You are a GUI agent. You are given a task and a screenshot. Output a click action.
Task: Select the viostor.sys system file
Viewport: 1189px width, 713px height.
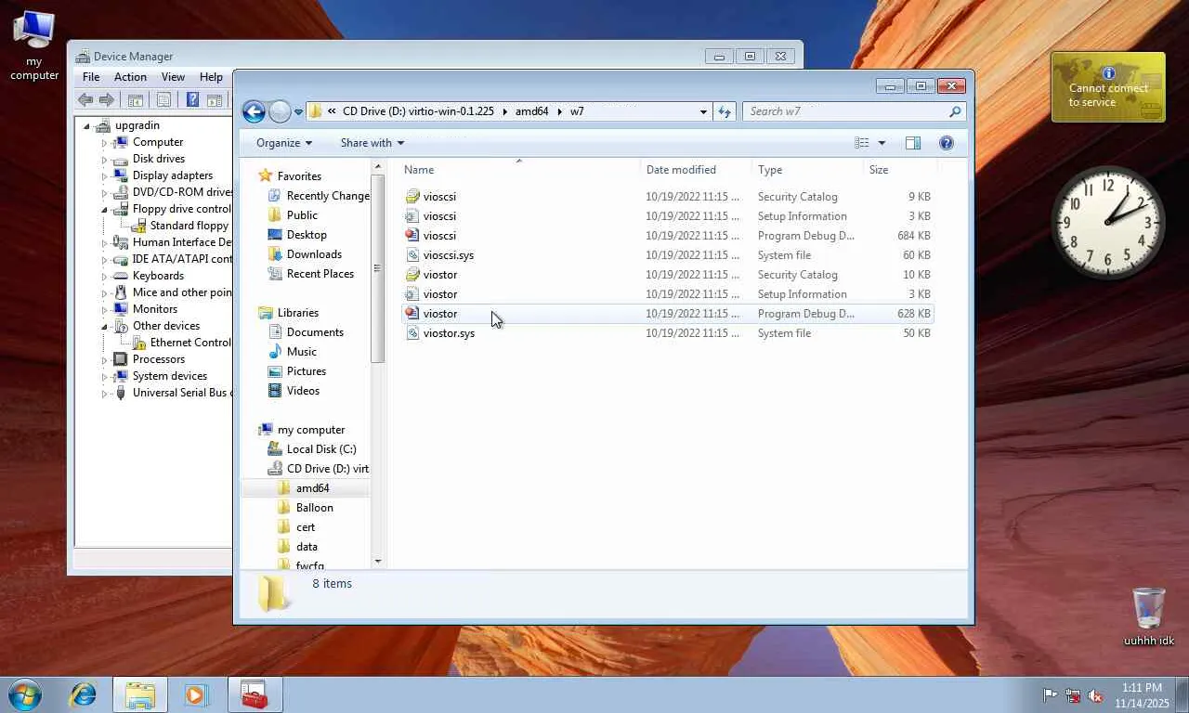click(668, 333)
